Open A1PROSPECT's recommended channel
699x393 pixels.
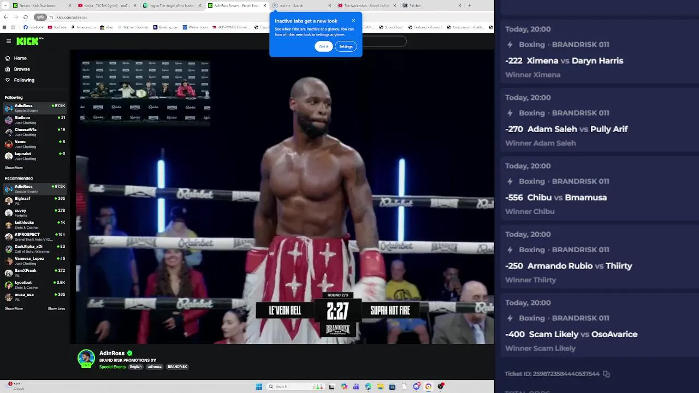tap(35, 237)
